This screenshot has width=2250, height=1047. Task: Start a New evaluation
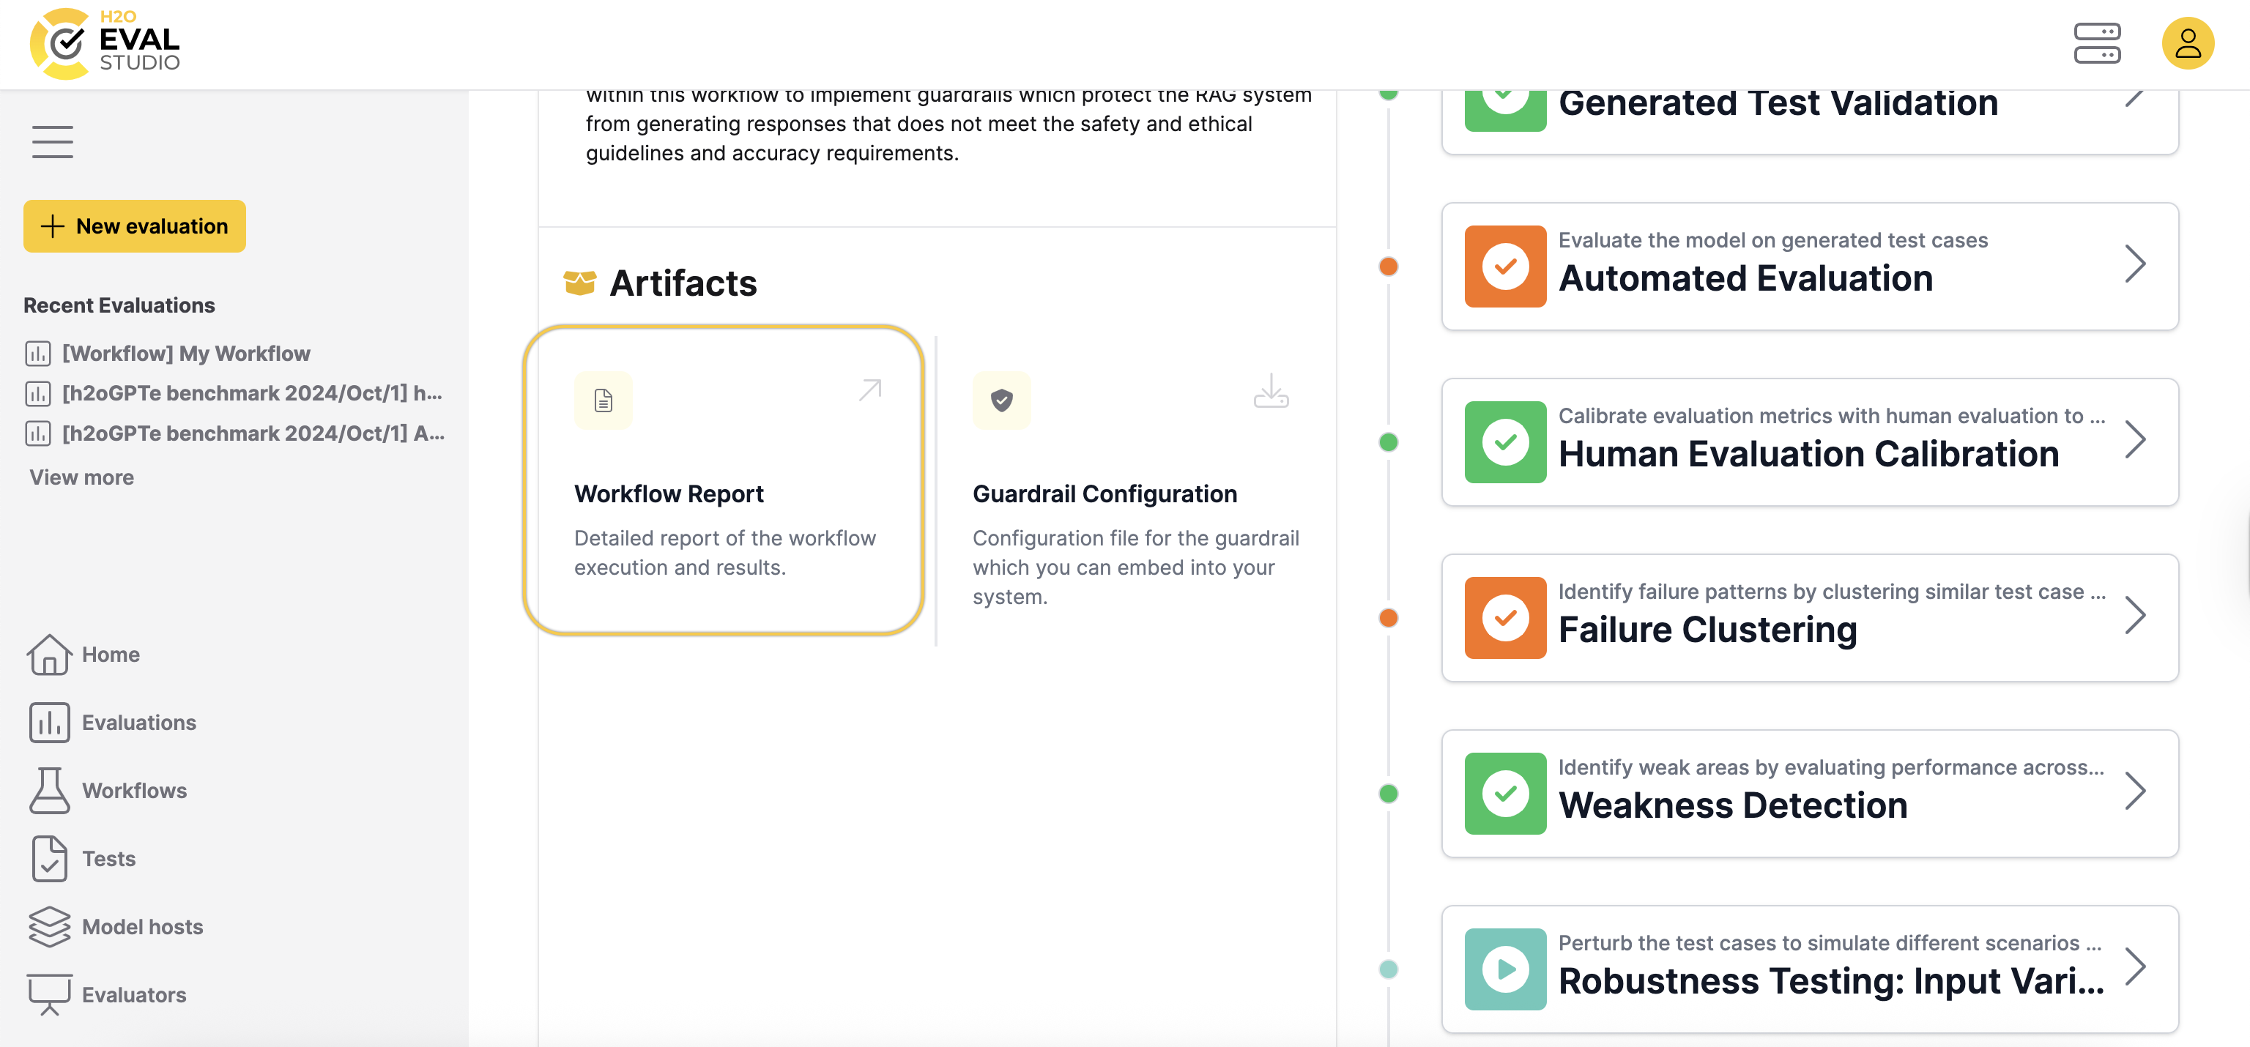pos(133,226)
